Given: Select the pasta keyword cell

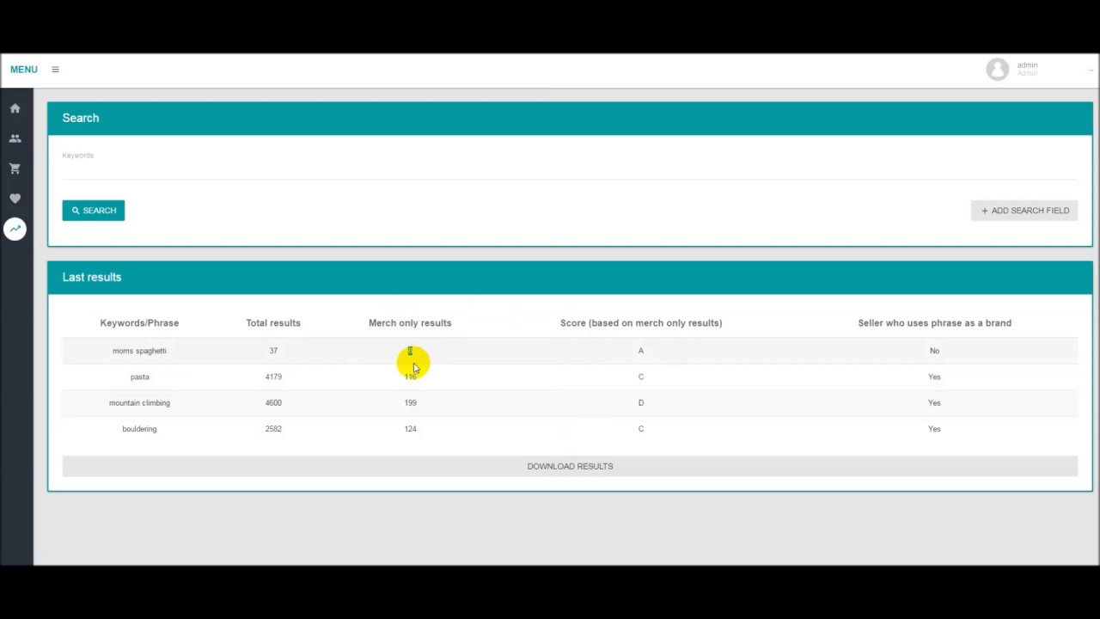Looking at the screenshot, I should click(139, 377).
